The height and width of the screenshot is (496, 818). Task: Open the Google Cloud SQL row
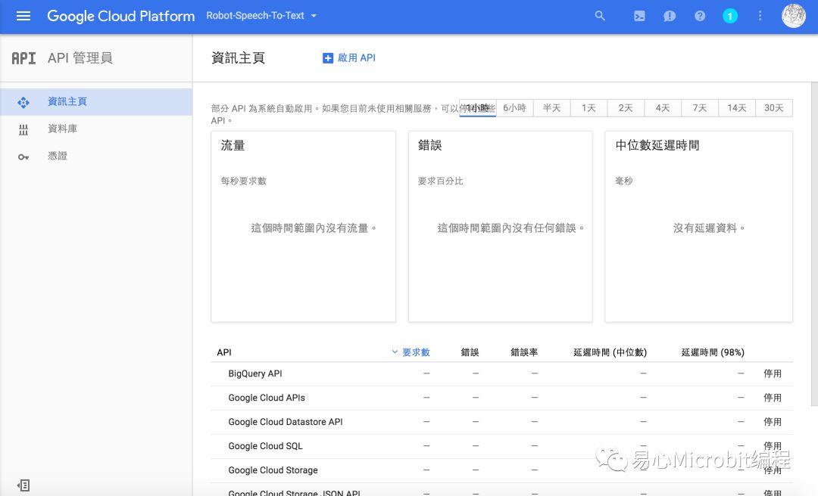[x=502, y=446]
